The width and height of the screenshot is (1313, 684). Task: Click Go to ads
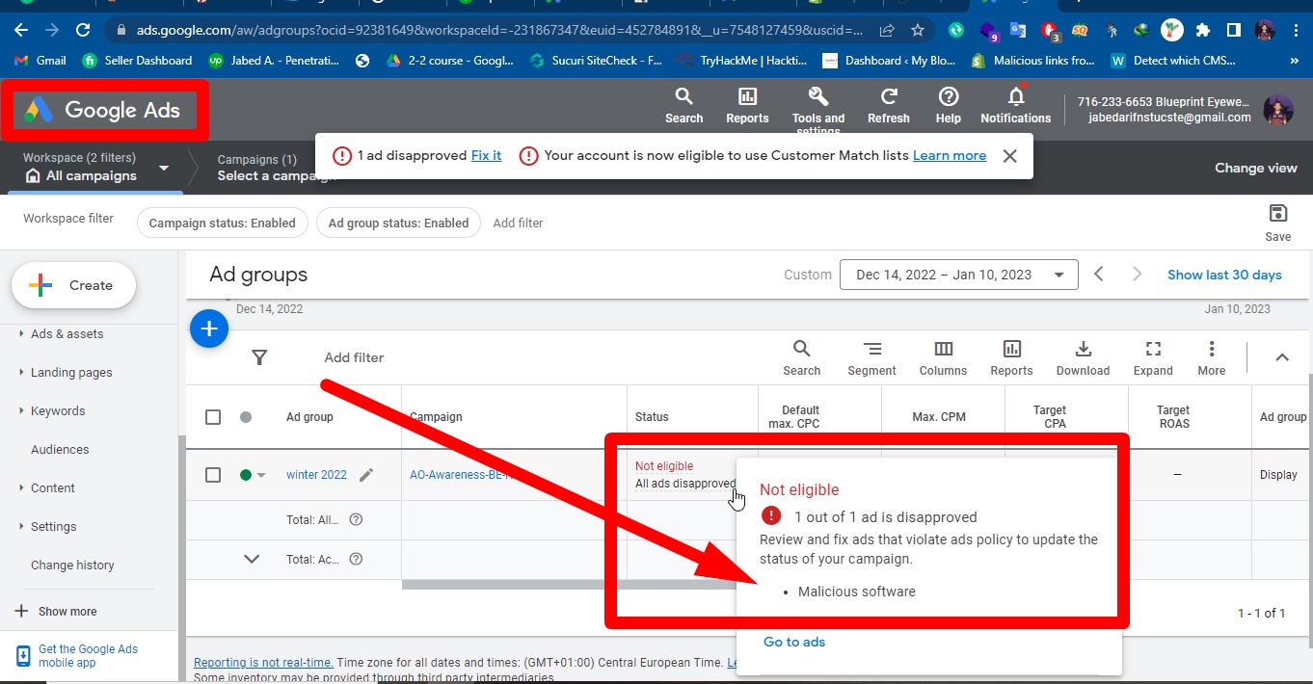tap(794, 643)
